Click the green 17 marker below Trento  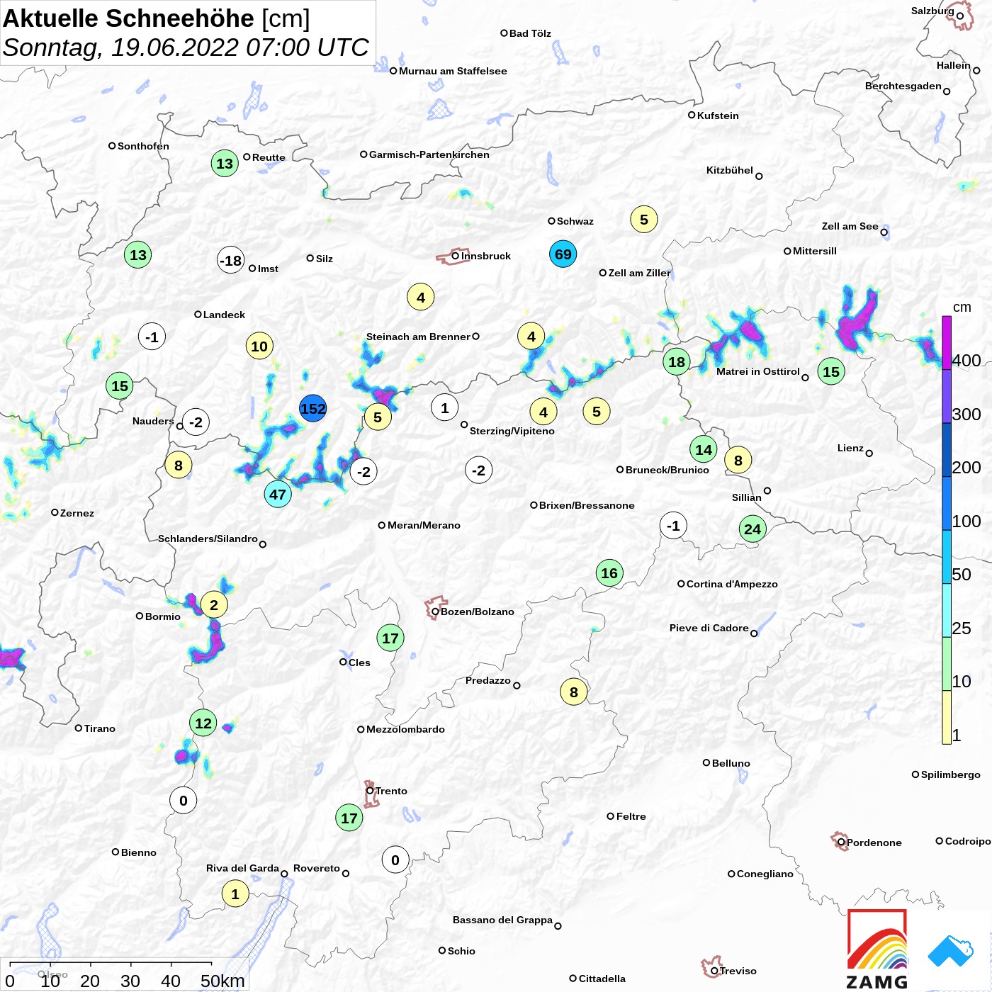tap(349, 818)
